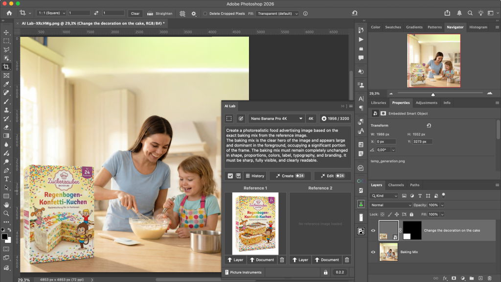Delete Reference 1 image with trash icon
Screen dimensions: 501x282
(282, 260)
